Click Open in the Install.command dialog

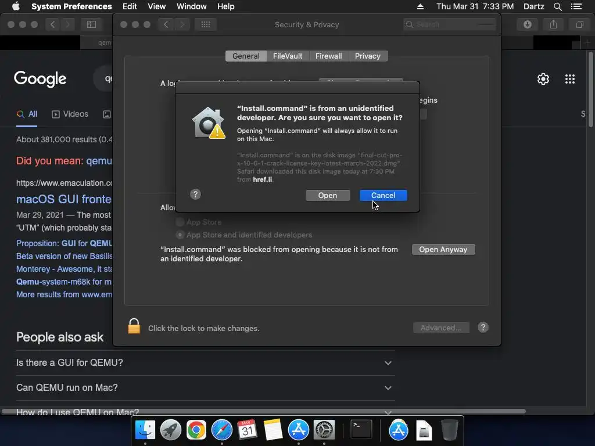tap(328, 195)
